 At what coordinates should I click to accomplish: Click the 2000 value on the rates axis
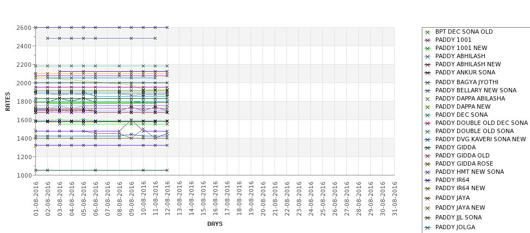[x=24, y=83]
